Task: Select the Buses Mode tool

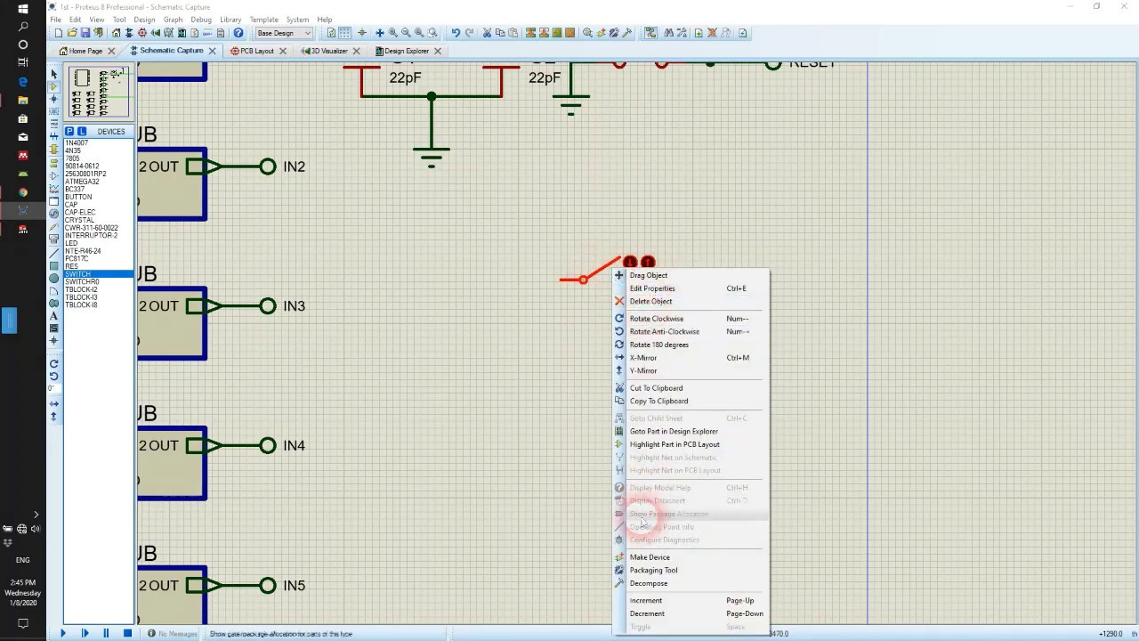Action: click(x=54, y=137)
